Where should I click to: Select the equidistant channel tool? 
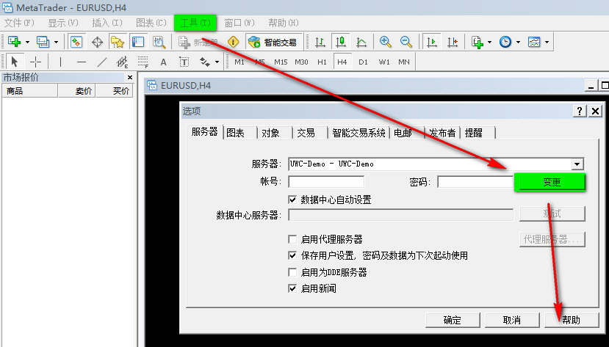coord(123,62)
